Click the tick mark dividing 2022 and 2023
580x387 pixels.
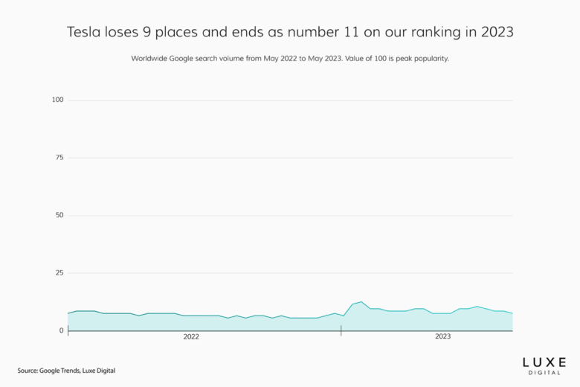click(x=341, y=331)
